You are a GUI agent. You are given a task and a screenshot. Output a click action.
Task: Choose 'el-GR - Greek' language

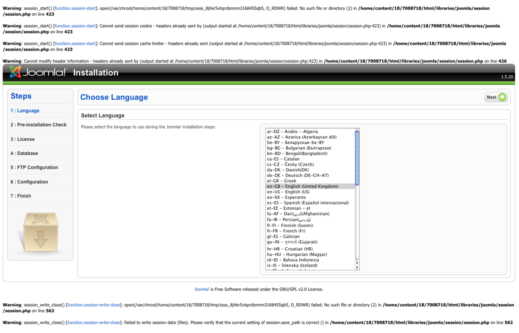coord(310,181)
